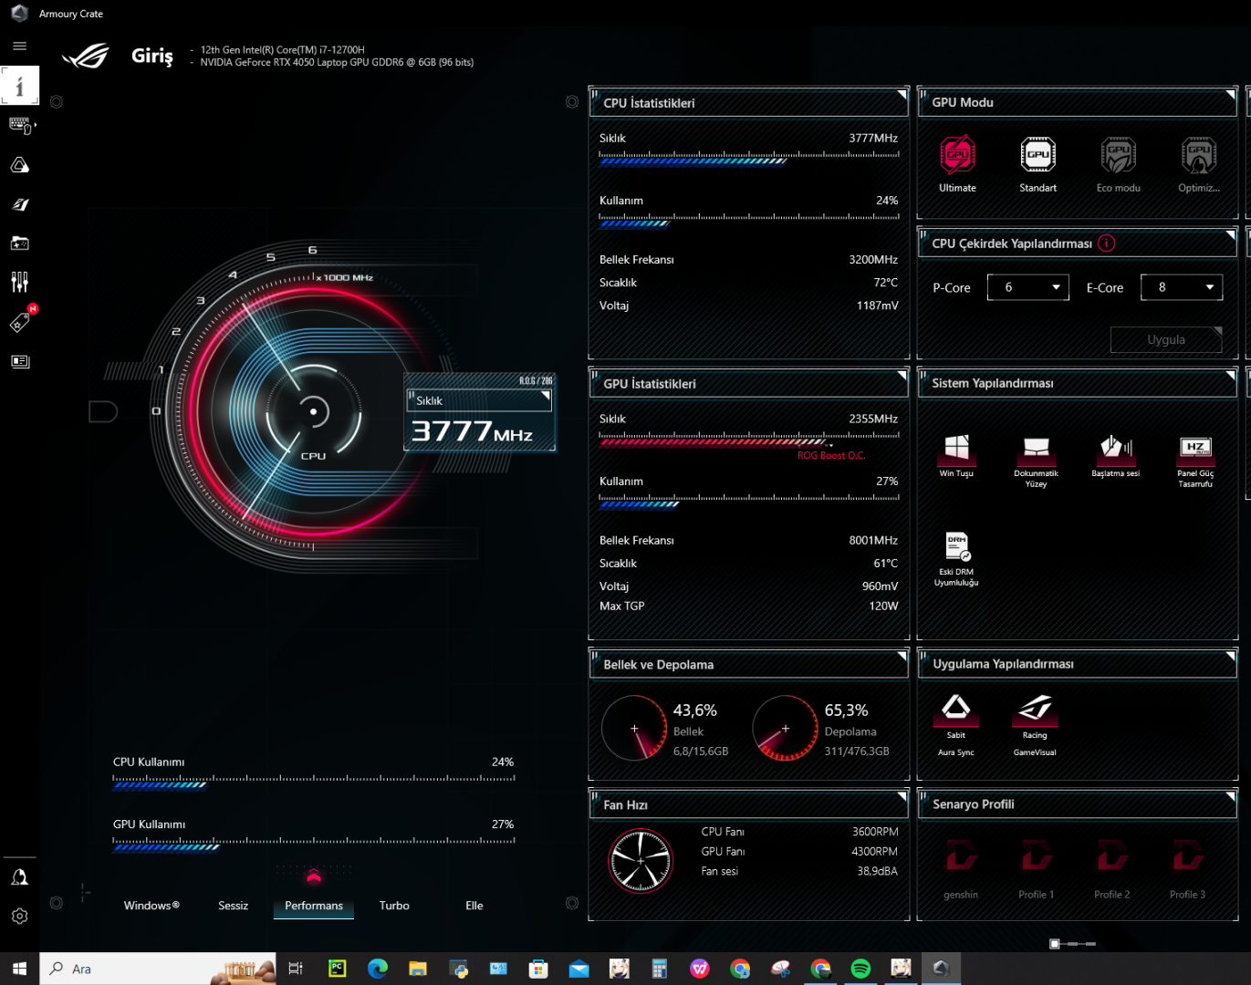Image resolution: width=1251 pixels, height=985 pixels.
Task: Toggle the Win Tuşu system setting
Action: pyautogui.click(x=956, y=448)
